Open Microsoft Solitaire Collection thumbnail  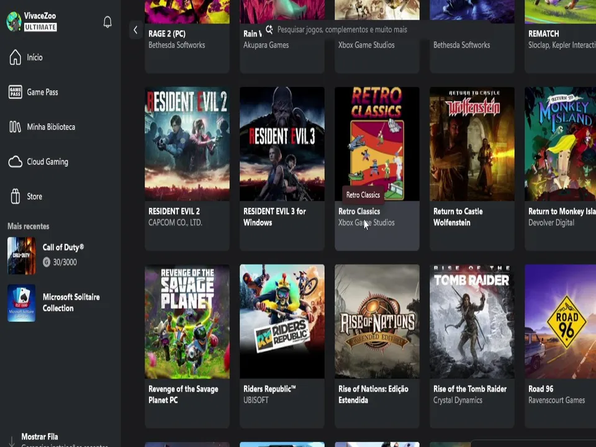click(22, 303)
